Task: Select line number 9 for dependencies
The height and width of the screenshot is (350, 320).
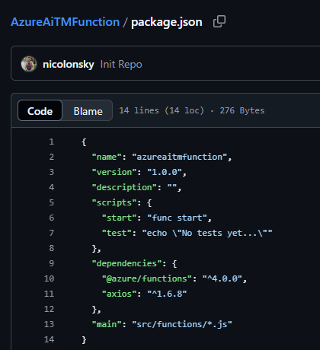Action: click(x=52, y=263)
